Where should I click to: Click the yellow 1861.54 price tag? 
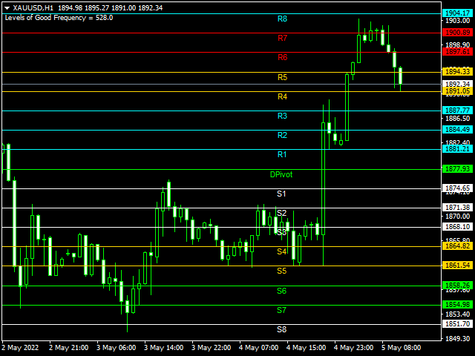click(457, 266)
